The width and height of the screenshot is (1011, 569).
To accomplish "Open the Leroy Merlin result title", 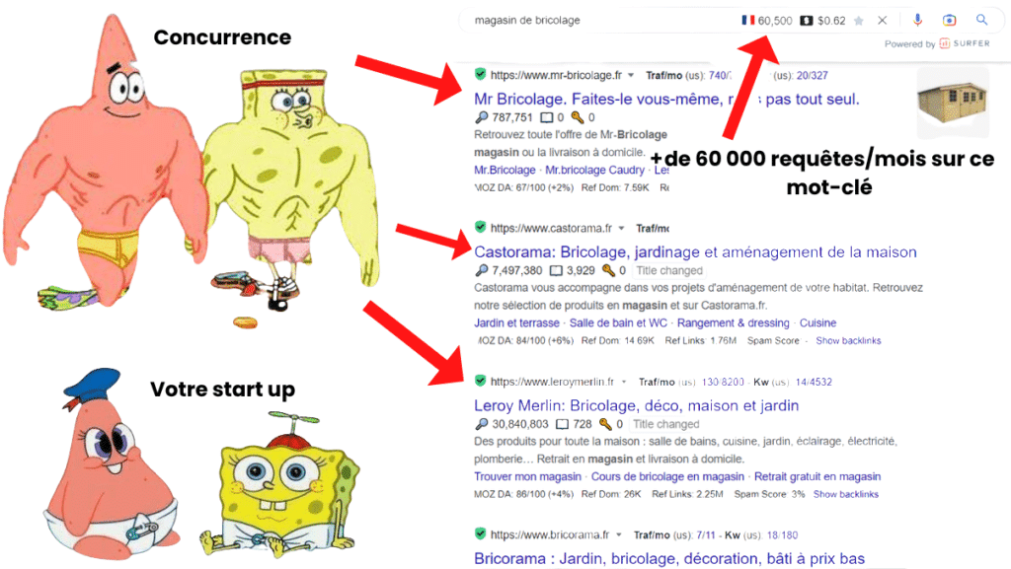I will pos(637,405).
